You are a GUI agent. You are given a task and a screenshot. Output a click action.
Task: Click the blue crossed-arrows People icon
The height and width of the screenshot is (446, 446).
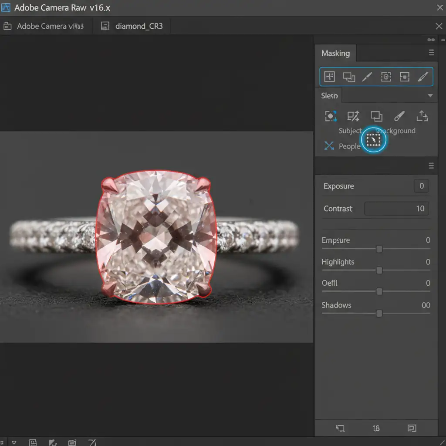(329, 146)
